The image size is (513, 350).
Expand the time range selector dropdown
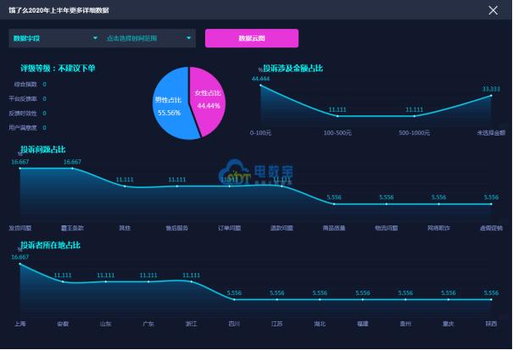[x=149, y=38]
